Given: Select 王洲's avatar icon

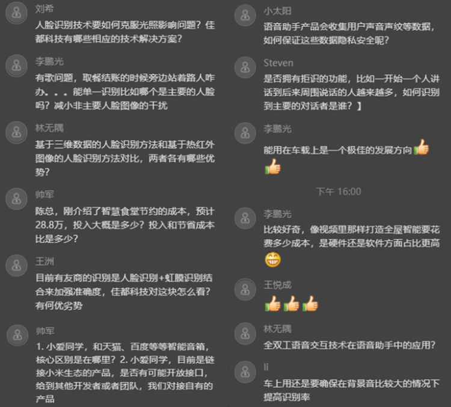Looking at the screenshot, I should (16, 266).
